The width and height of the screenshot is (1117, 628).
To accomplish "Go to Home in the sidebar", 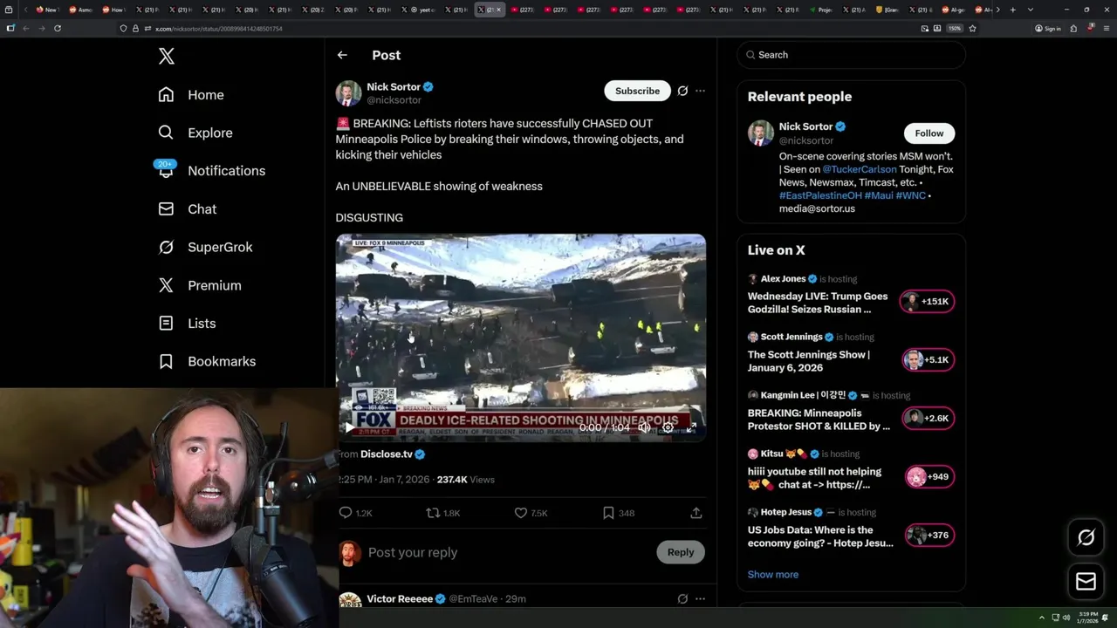I will [x=191, y=95].
